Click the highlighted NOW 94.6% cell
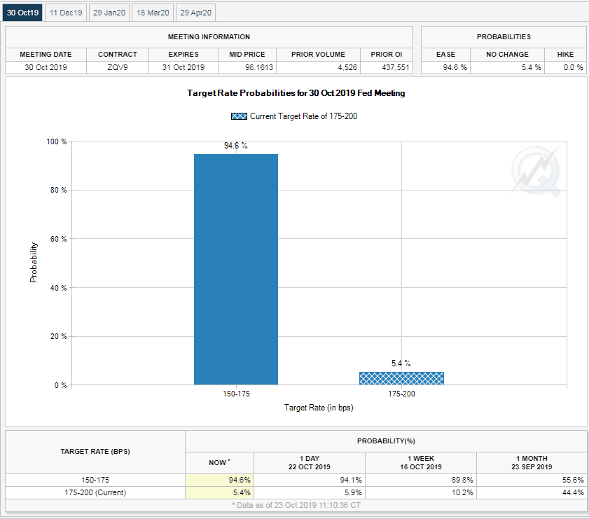The width and height of the screenshot is (589, 519). [x=220, y=480]
